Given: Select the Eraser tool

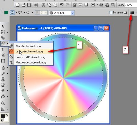Looking at the screenshot, I should click(x=3, y=91).
